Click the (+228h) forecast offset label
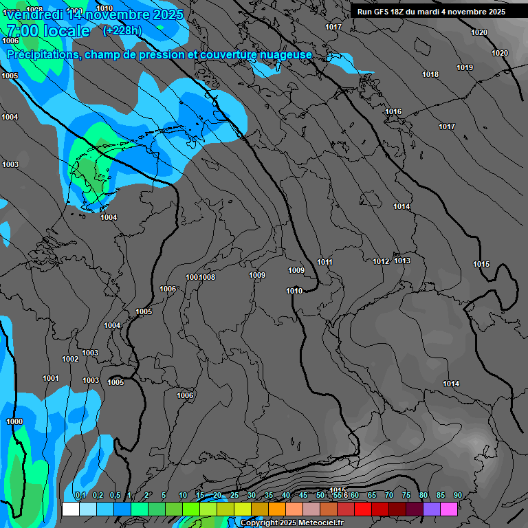 122,31
